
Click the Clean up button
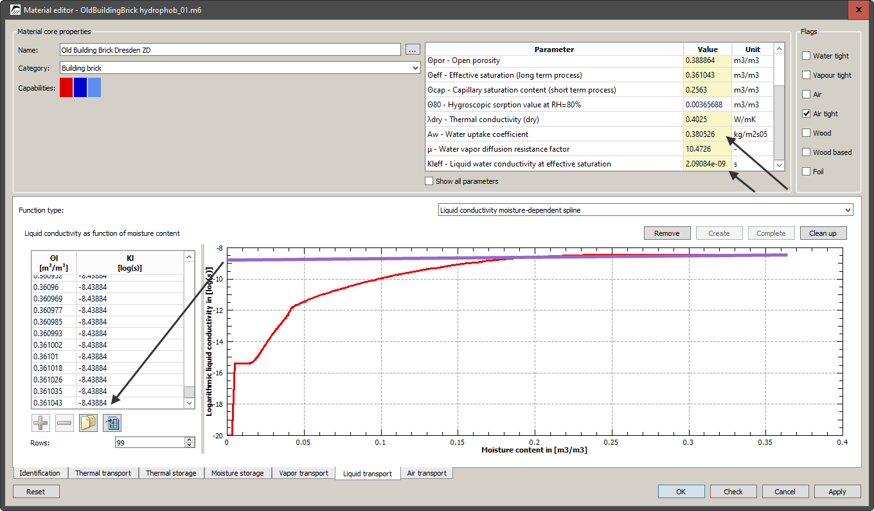823,233
